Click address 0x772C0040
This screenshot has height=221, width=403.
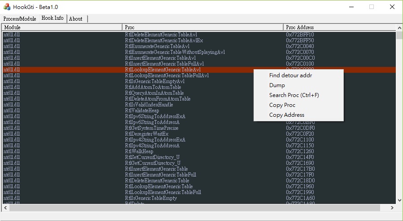pos(300,46)
